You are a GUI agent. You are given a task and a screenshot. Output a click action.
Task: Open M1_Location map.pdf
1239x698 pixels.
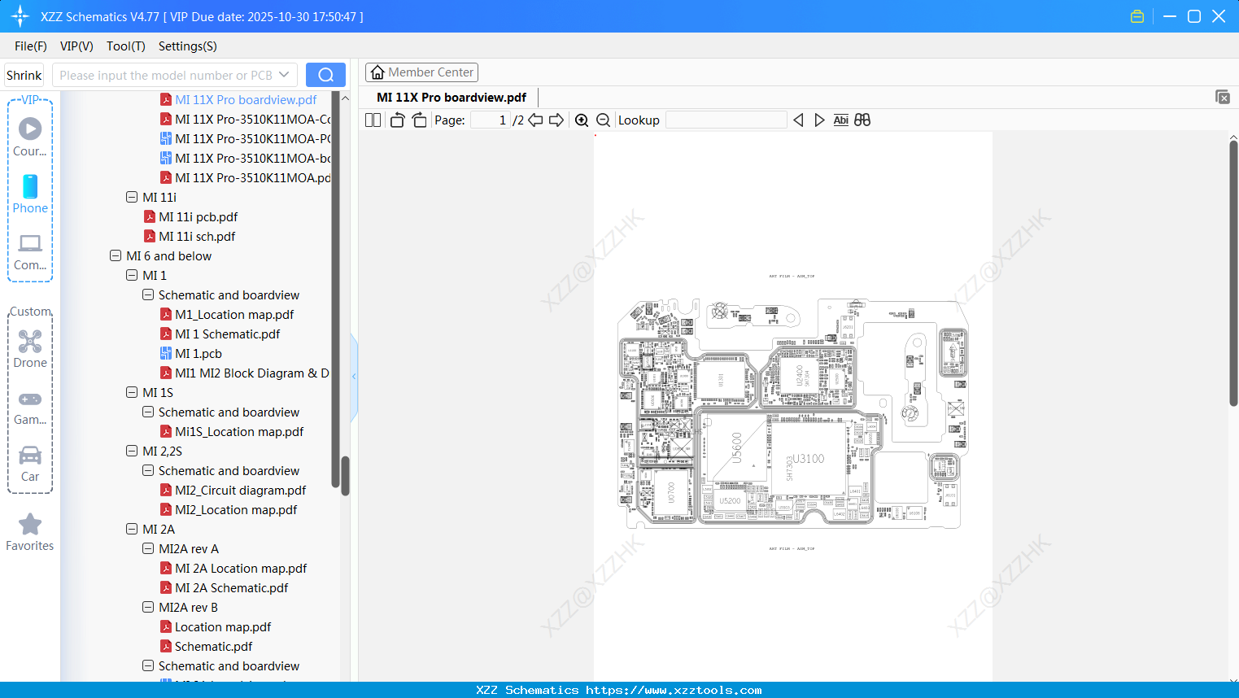tap(234, 314)
